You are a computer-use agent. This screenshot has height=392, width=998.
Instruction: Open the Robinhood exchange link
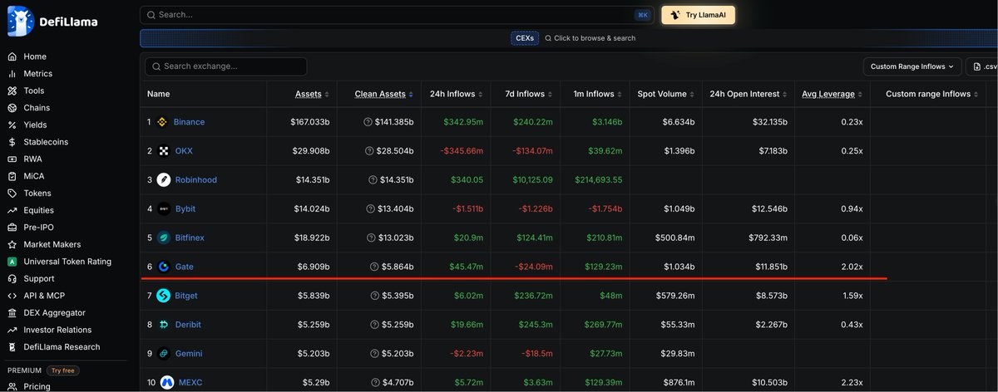(x=196, y=180)
